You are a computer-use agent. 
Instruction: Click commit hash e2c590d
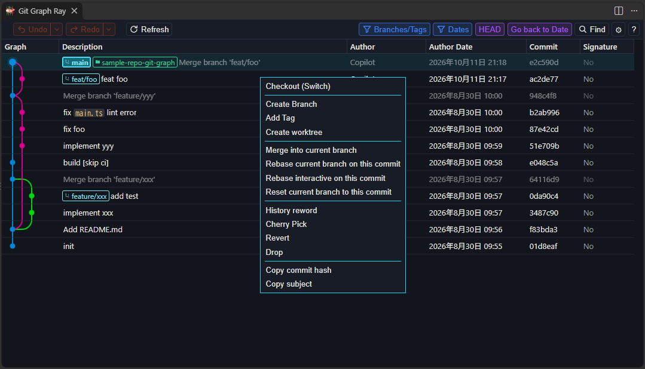(x=544, y=63)
